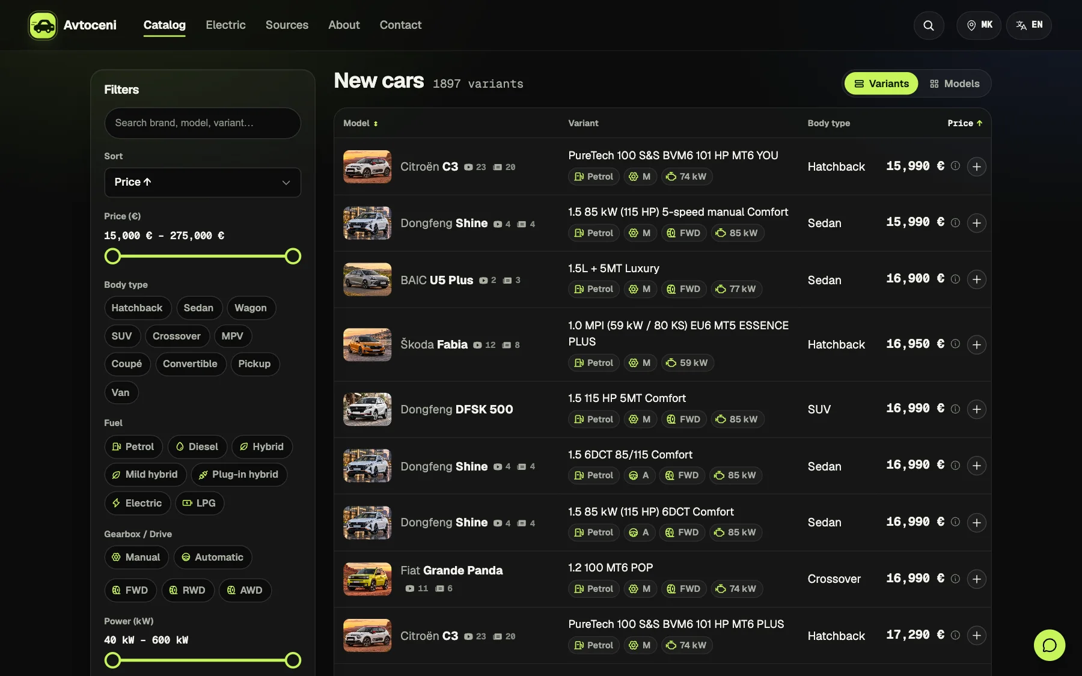Toggle SUV body type filter

click(121, 336)
